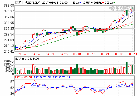Click the volume axis value 1906万
The width and height of the screenshot is (137, 96).
point(9,61)
